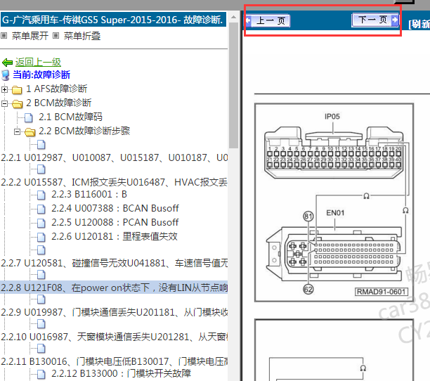Open 2.2.4 U007388 BCAN Busoff
This screenshot has height=381, width=430.
pyautogui.click(x=115, y=208)
